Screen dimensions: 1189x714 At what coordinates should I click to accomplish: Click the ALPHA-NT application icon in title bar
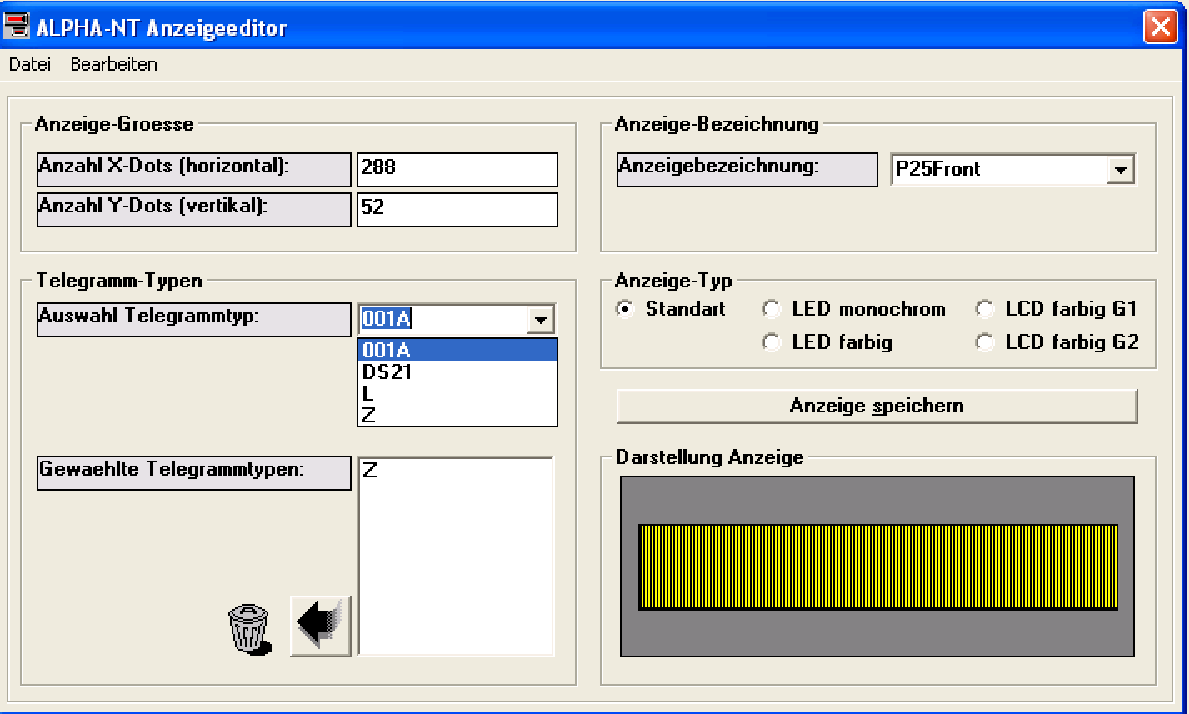[17, 27]
